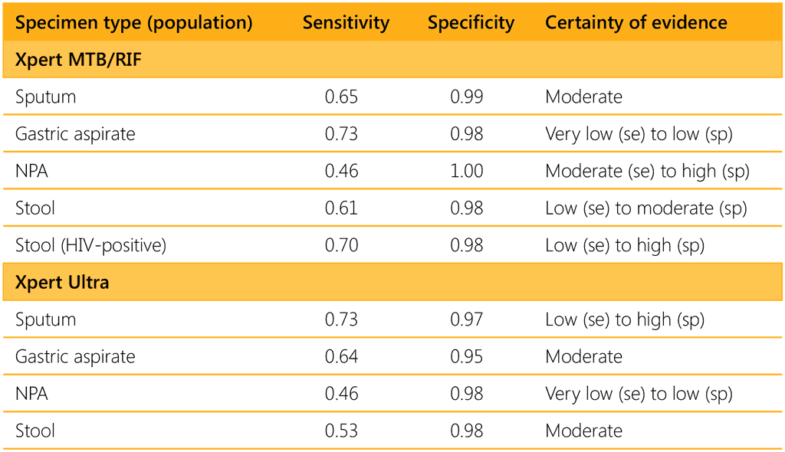Click the "Certainty of evidence" column header

click(x=636, y=23)
